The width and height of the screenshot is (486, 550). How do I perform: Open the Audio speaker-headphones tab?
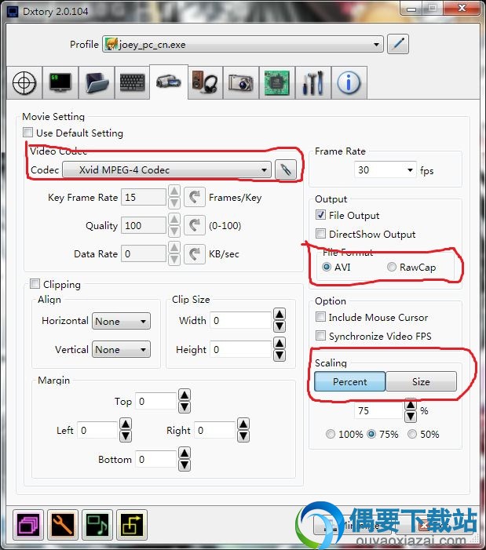(x=205, y=83)
